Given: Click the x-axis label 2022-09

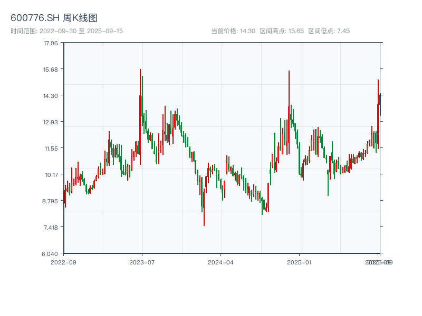Looking at the screenshot, I should 63,262.
